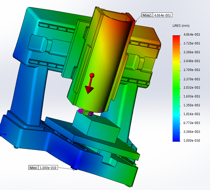Select legend value 3.048e-002
This screenshot has width=210, height=190.
coord(192,61)
